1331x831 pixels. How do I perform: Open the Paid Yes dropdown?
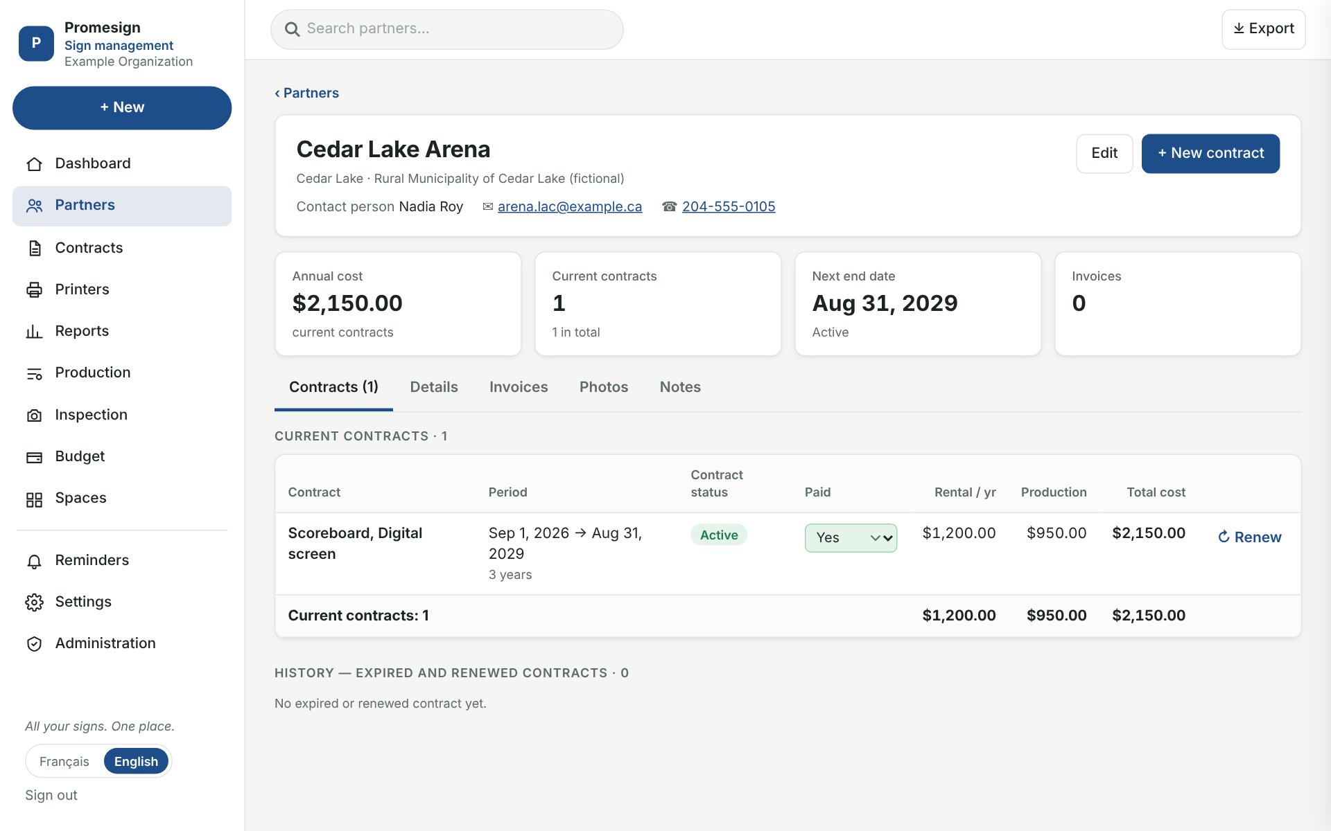[x=851, y=538]
